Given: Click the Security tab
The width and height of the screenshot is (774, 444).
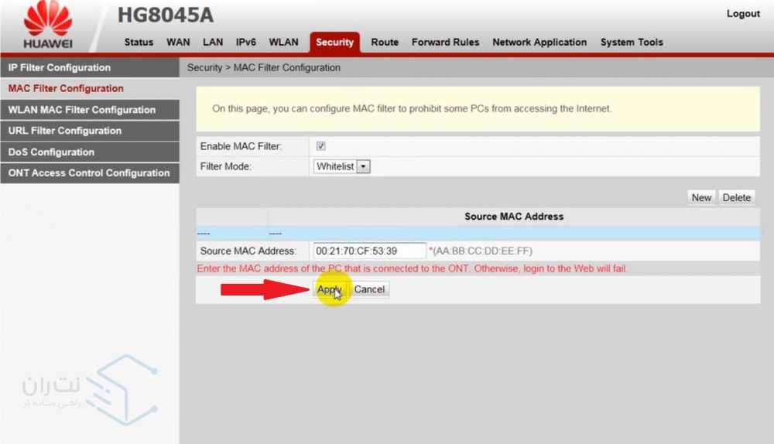Looking at the screenshot, I should tap(334, 43).
